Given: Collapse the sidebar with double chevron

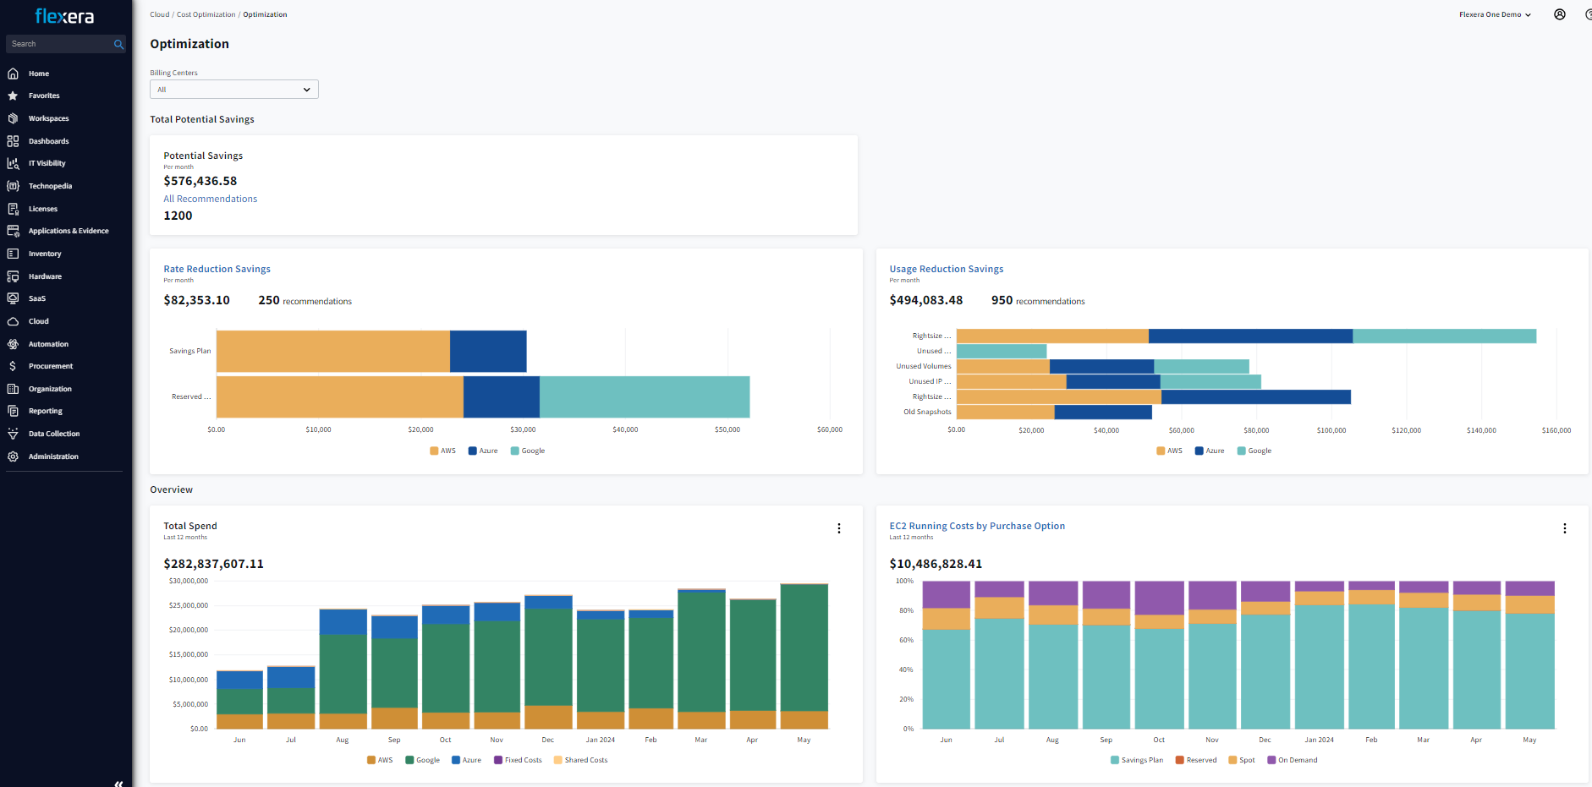Looking at the screenshot, I should coord(118,783).
